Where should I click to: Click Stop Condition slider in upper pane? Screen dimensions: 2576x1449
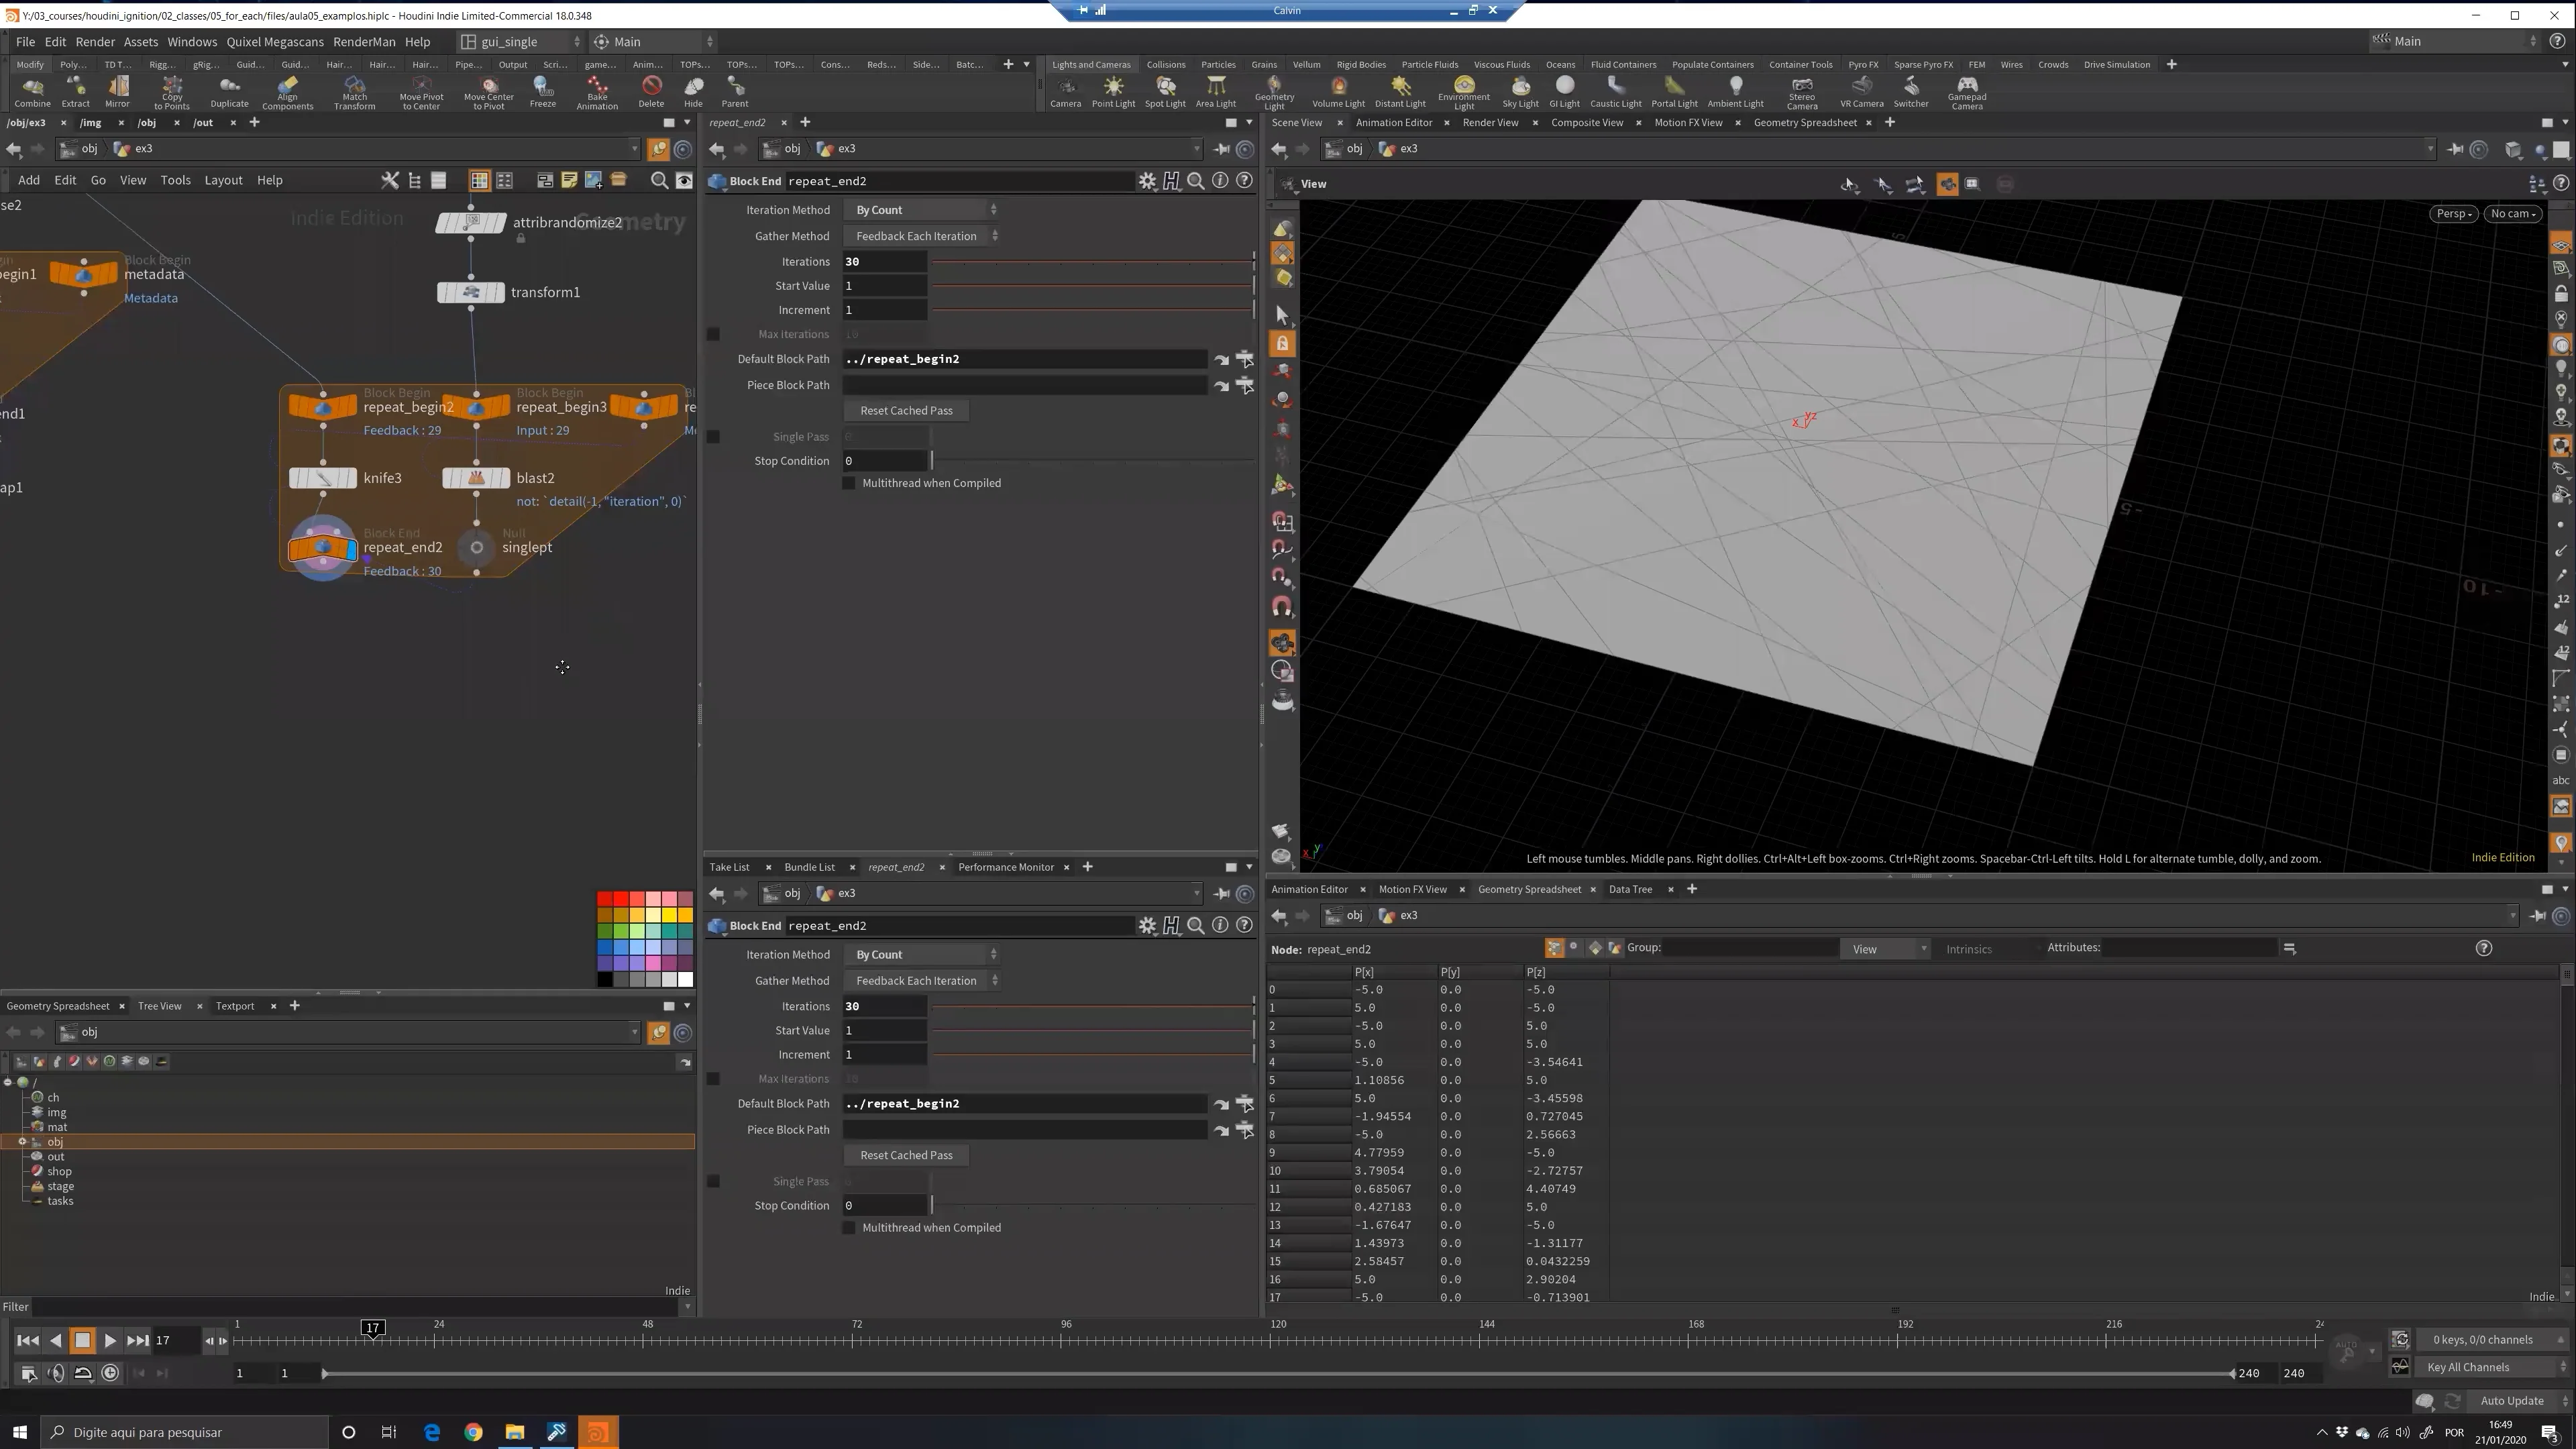1093,461
